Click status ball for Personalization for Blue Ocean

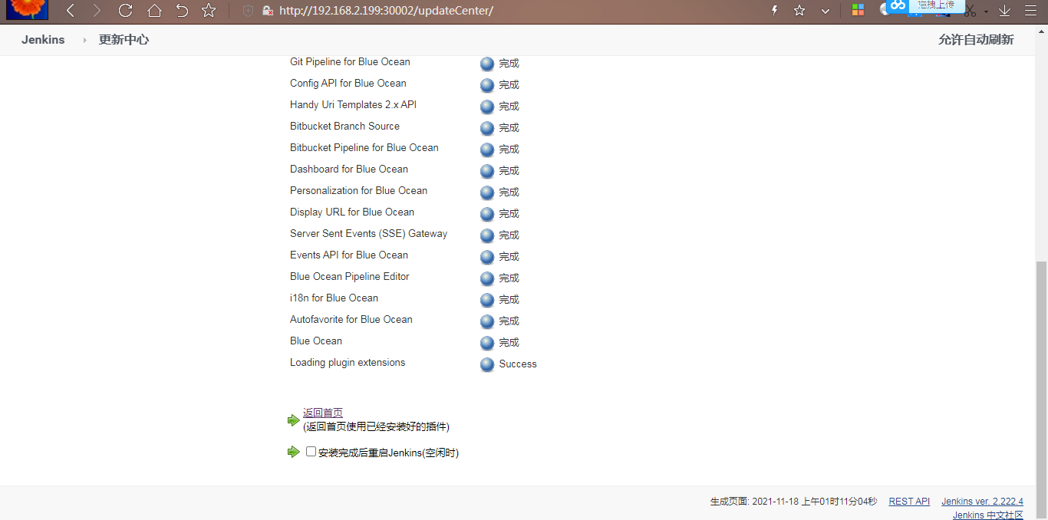click(487, 193)
